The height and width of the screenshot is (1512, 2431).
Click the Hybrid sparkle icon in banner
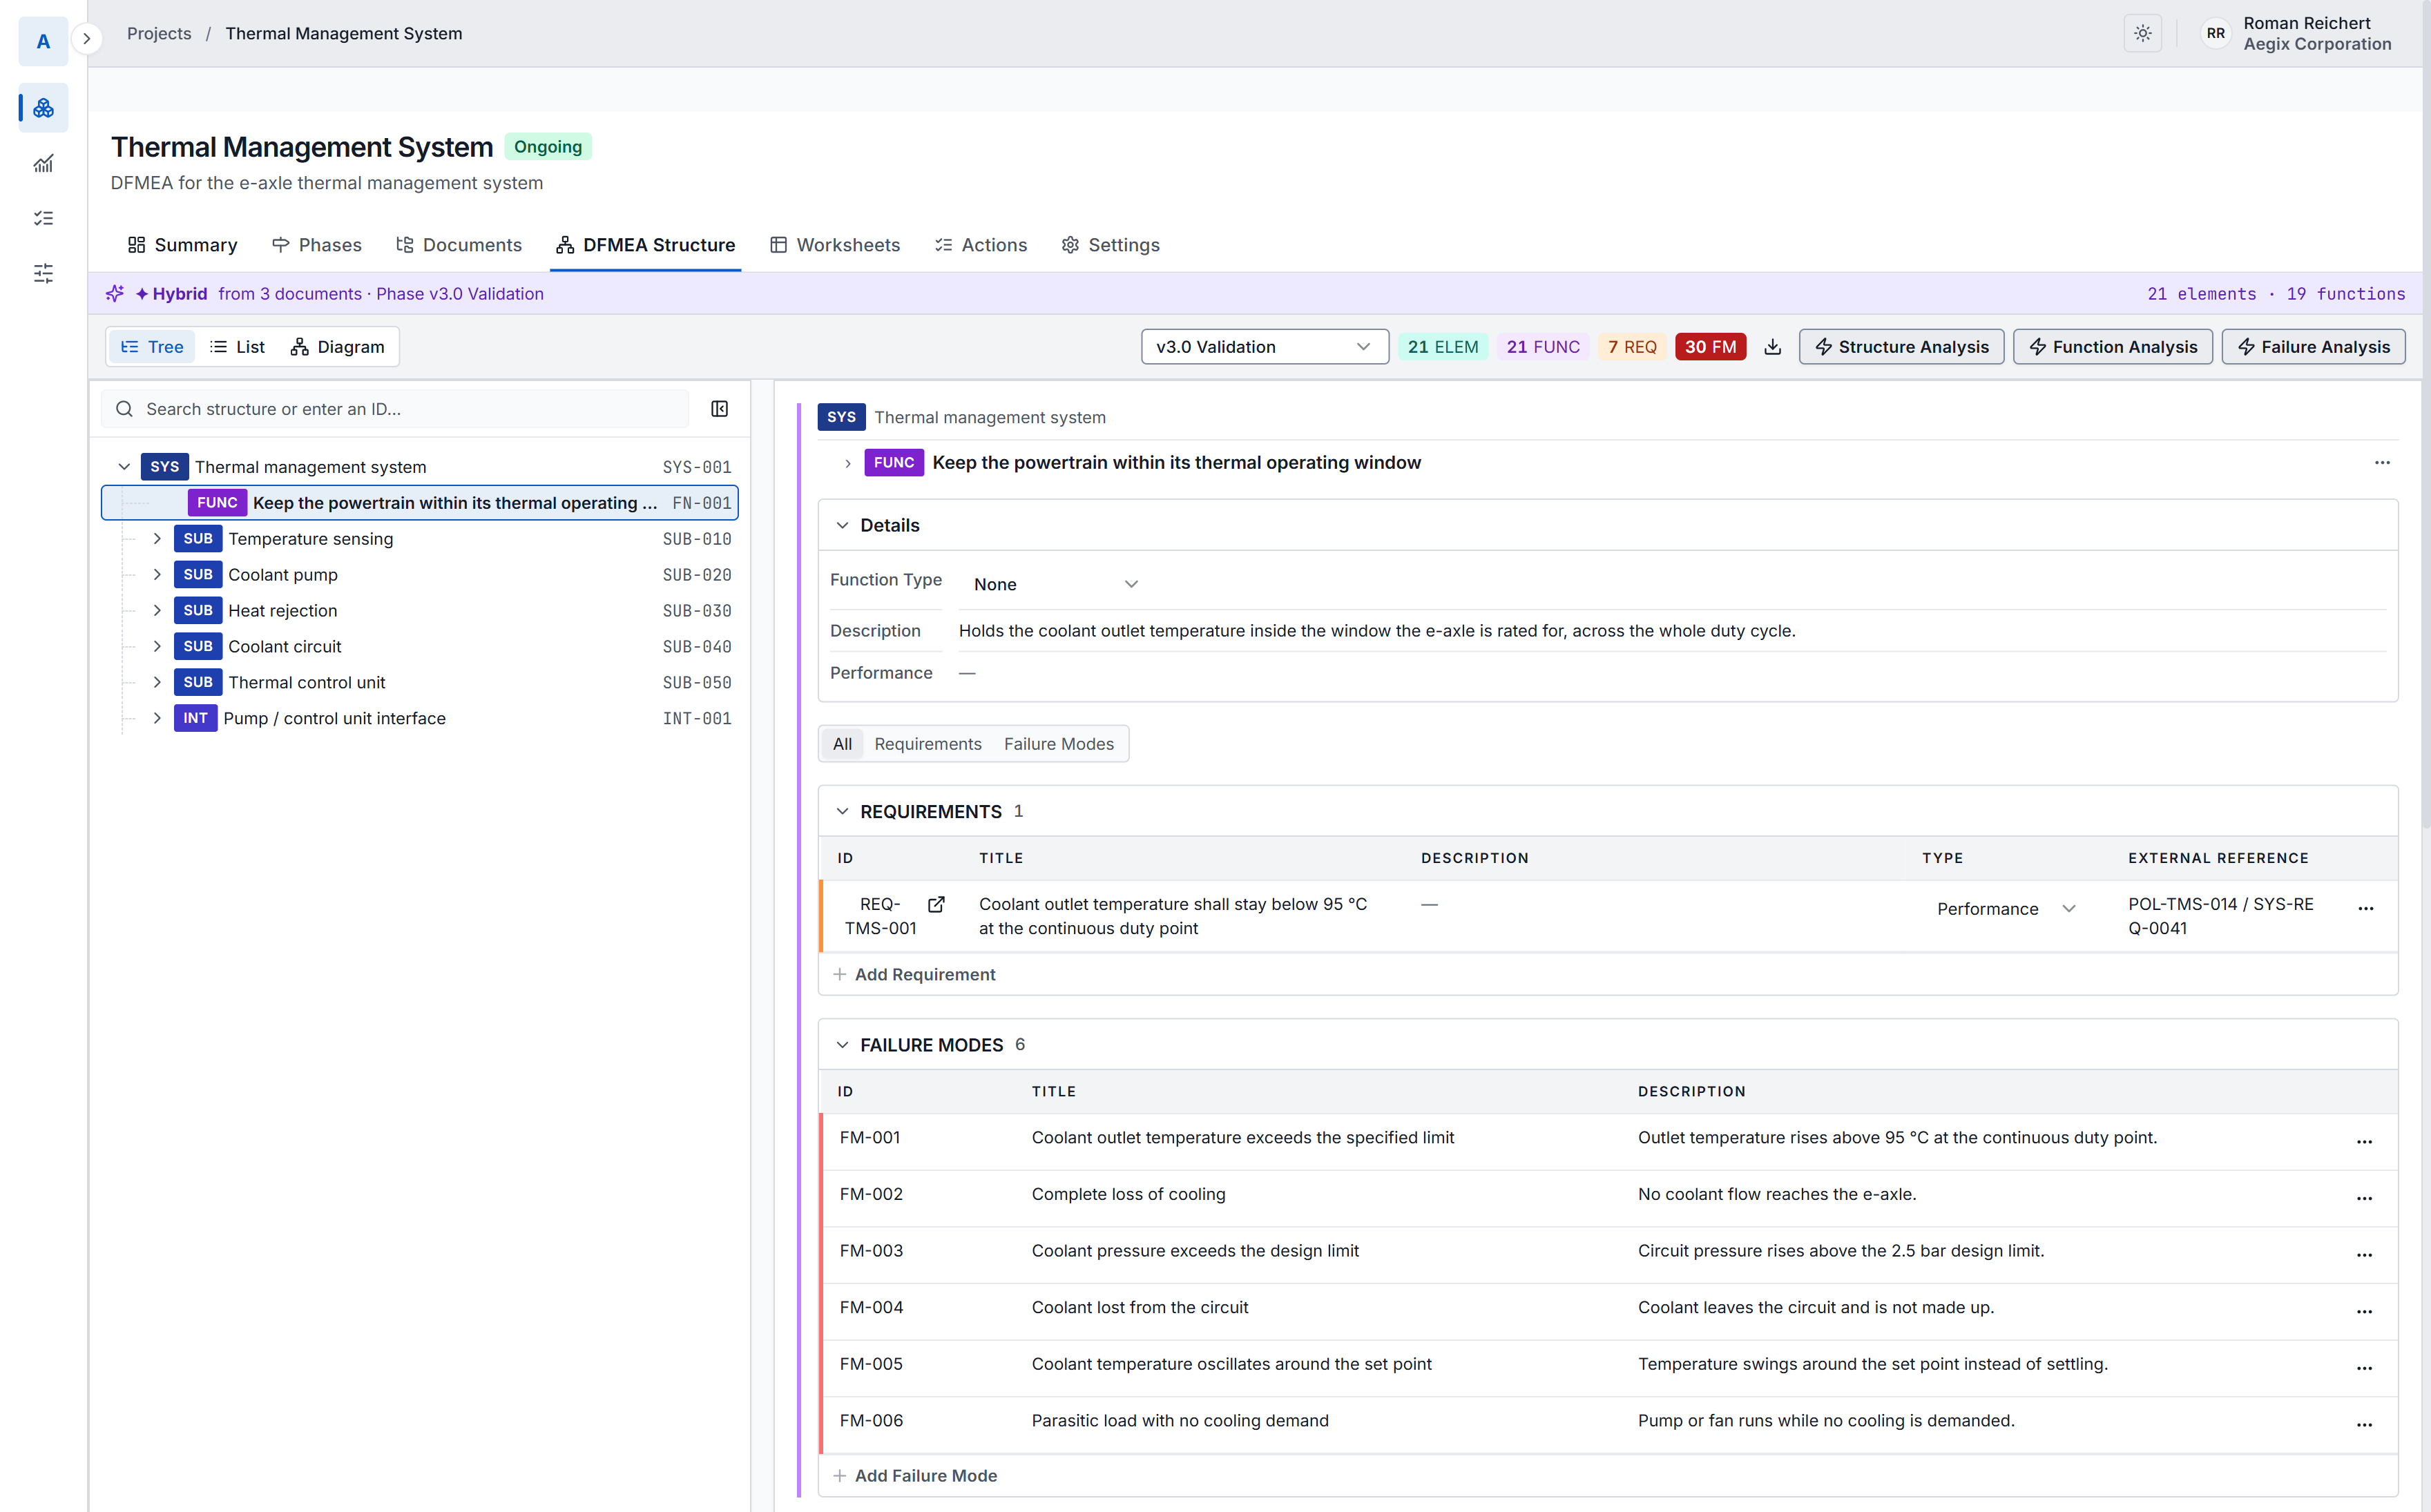pos(115,294)
